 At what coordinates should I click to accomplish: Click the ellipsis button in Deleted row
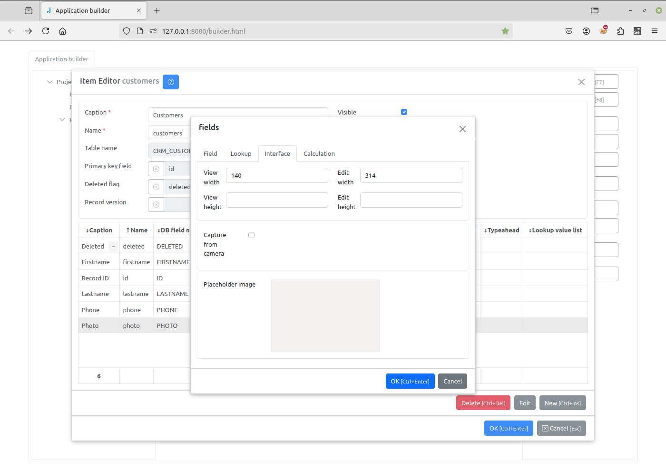click(x=113, y=246)
